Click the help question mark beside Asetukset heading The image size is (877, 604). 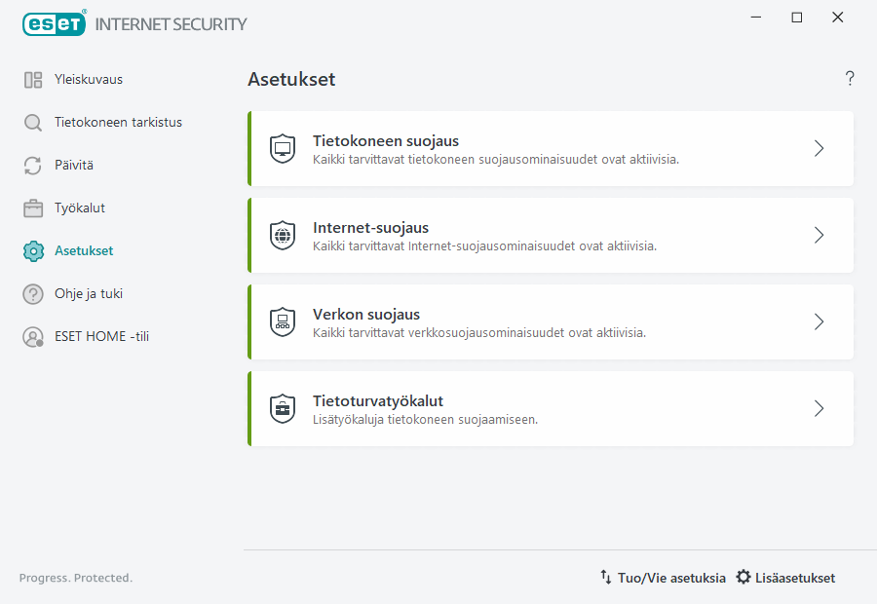[x=850, y=78]
